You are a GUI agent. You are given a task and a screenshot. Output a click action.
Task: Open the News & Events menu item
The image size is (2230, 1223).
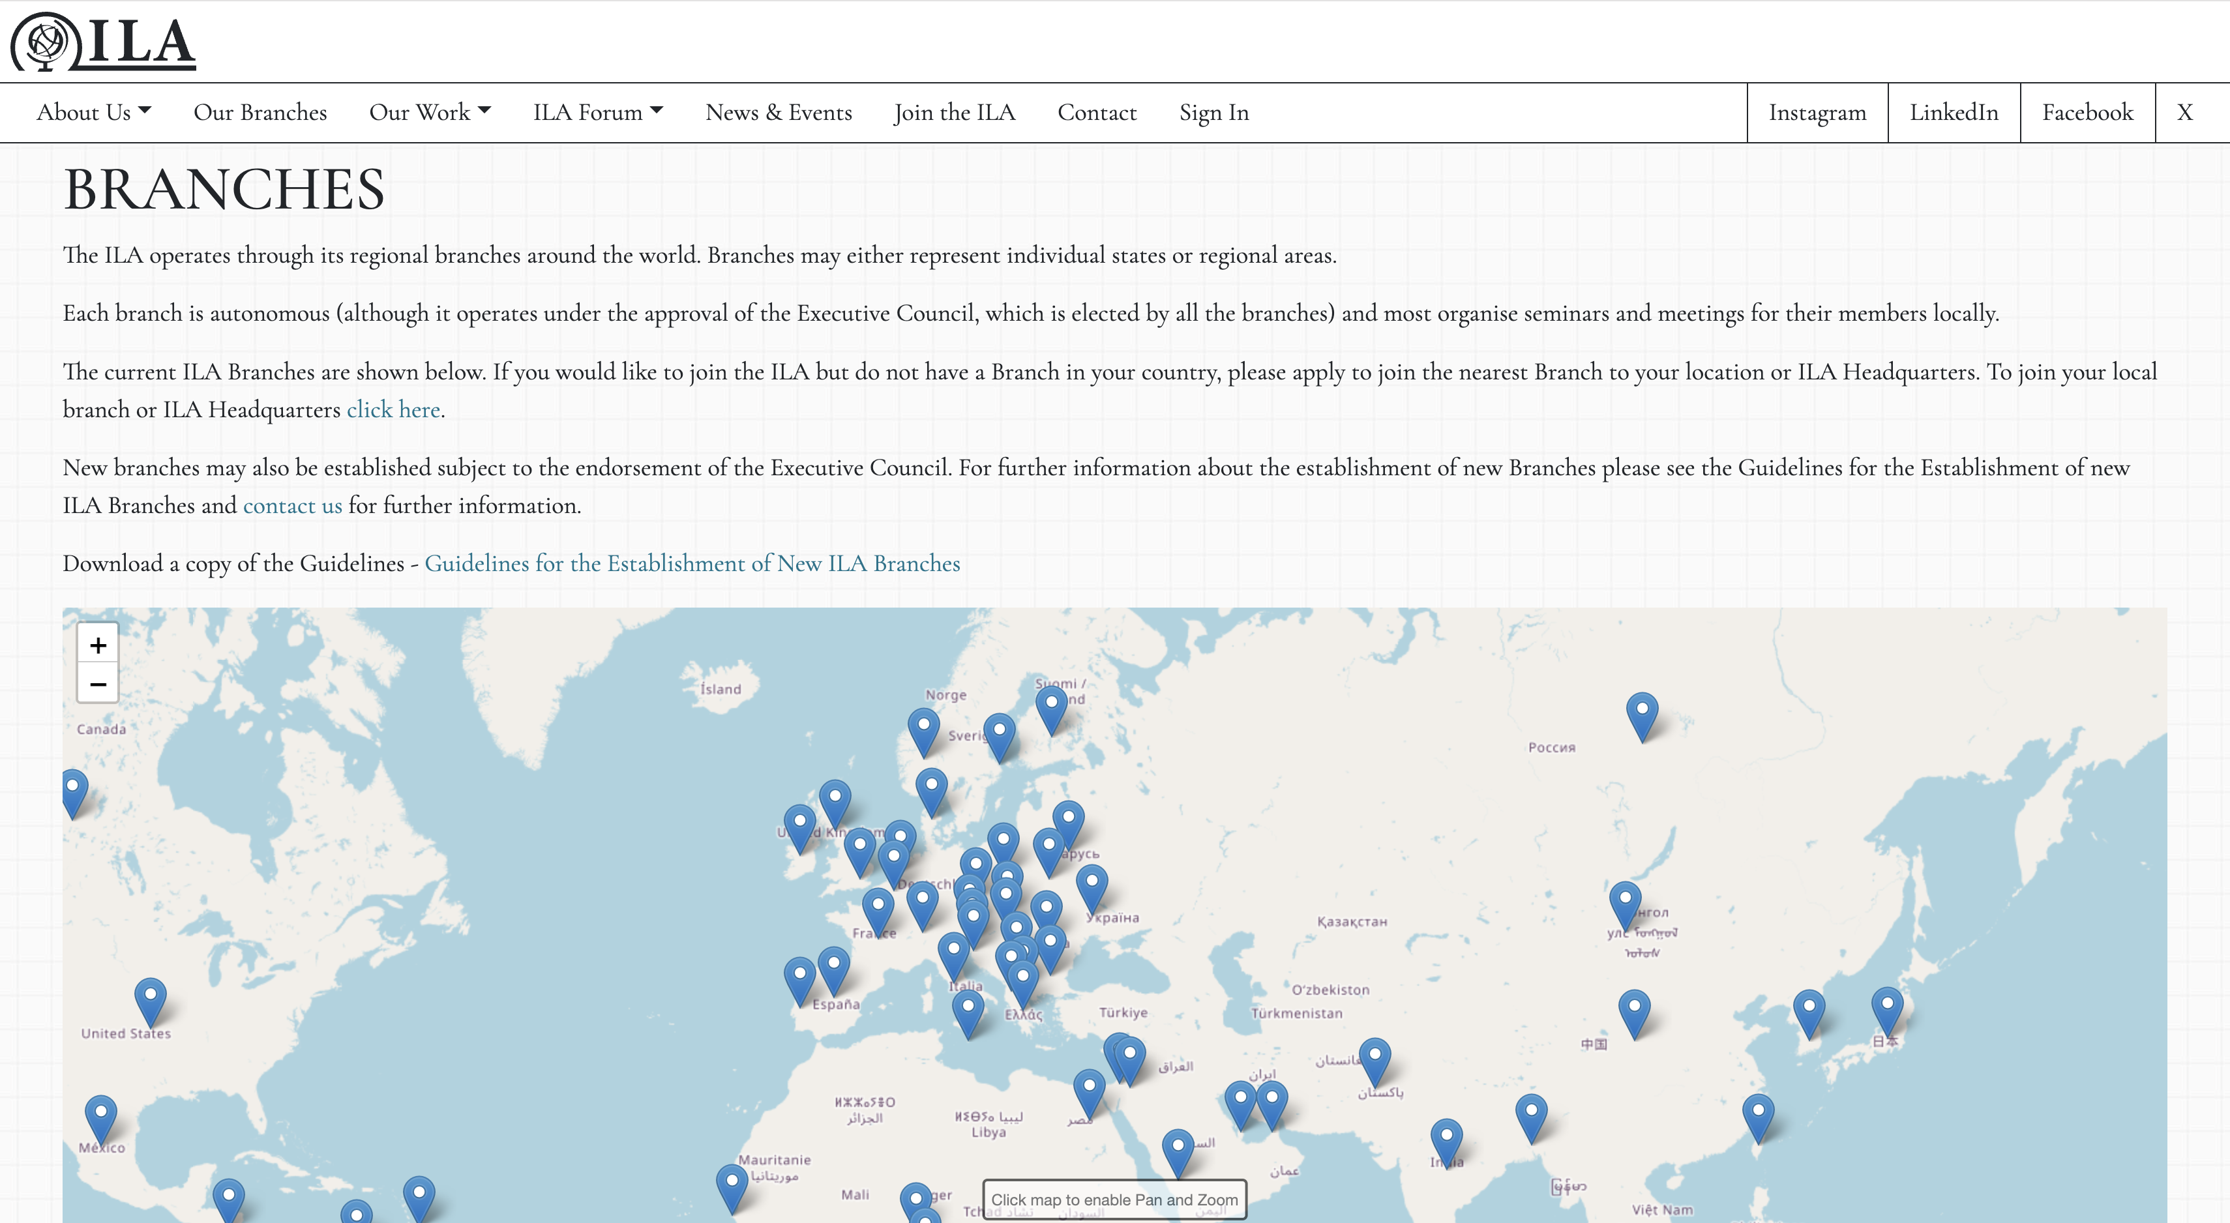[779, 113]
